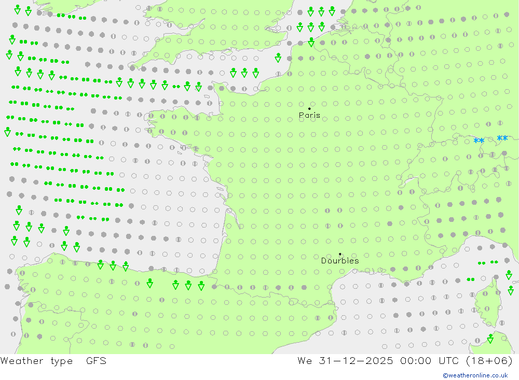
Task: Select the upper shower symbol east of Corsica
Action: coord(509,275)
